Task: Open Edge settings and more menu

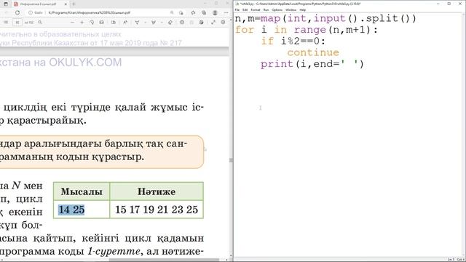Action: click(x=226, y=13)
